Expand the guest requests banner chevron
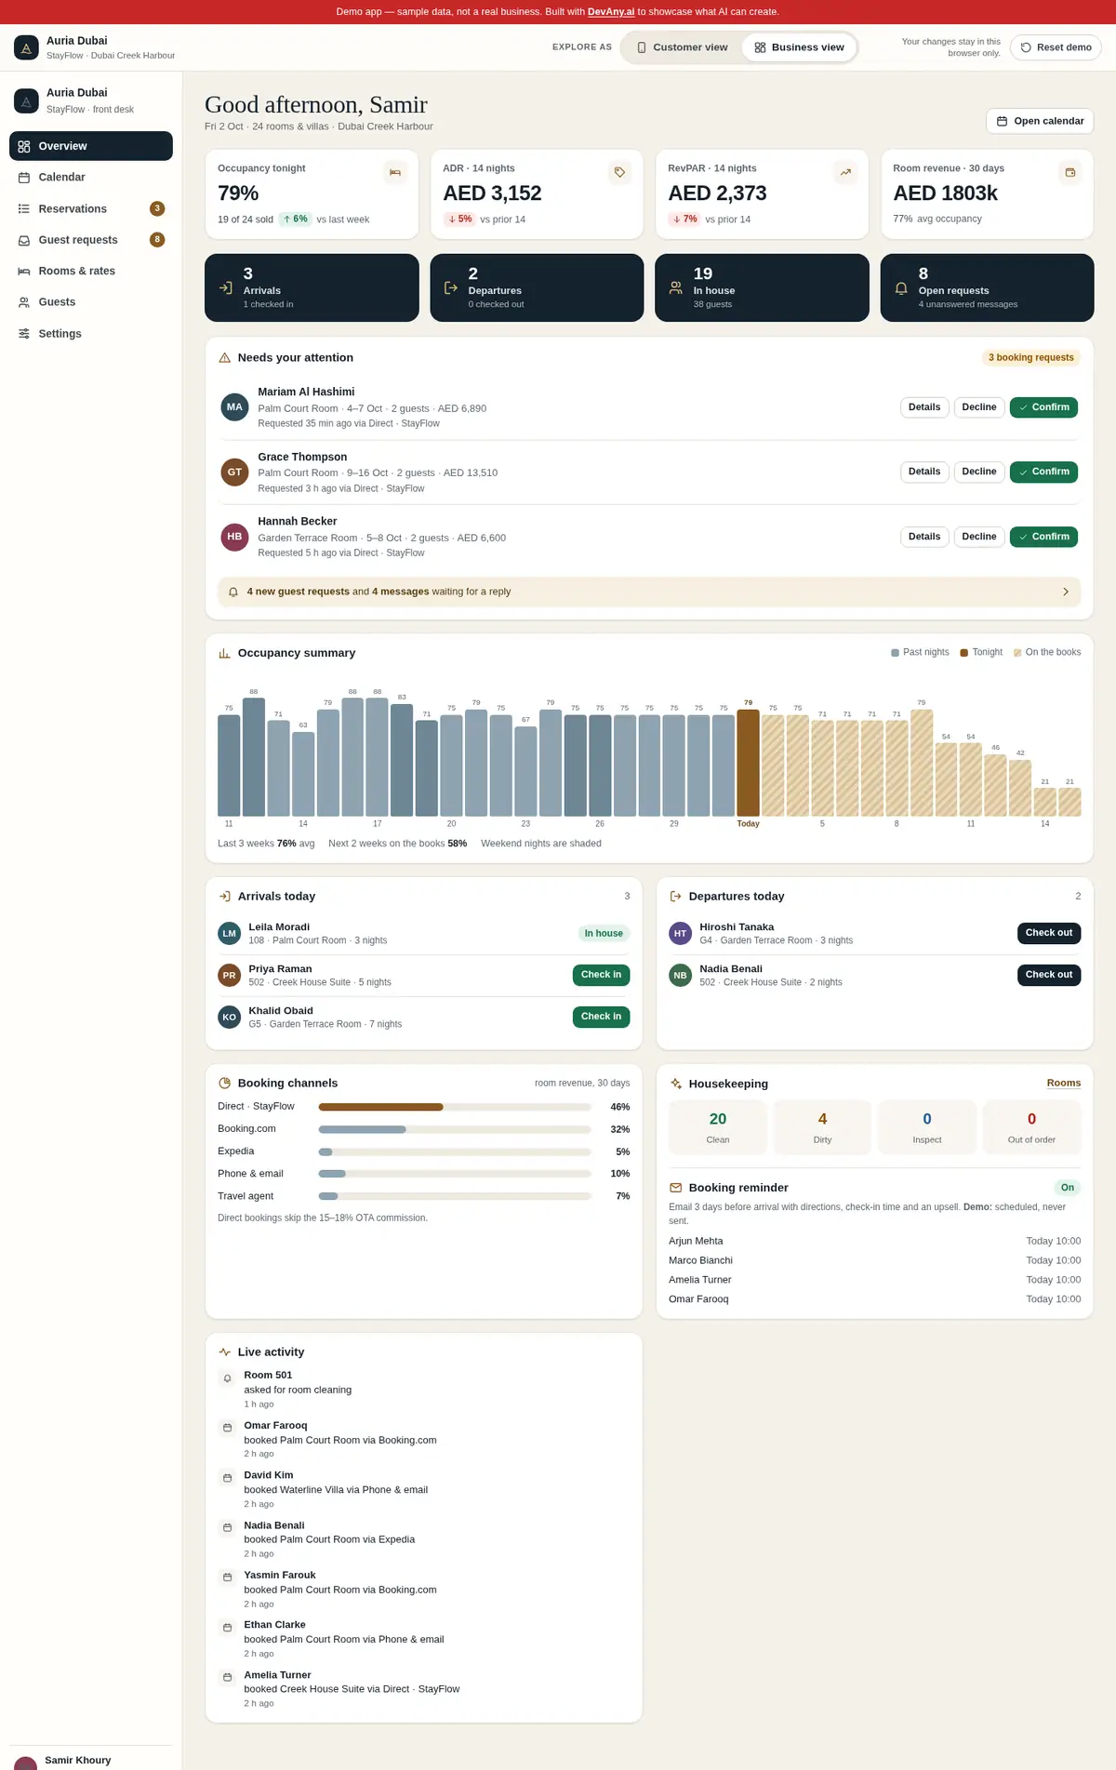This screenshot has width=1116, height=1770. [x=1065, y=592]
